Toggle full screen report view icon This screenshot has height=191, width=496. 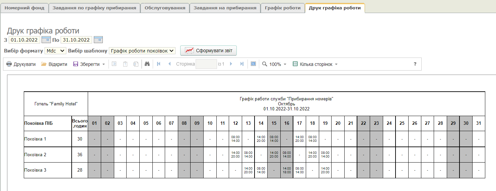(254, 64)
